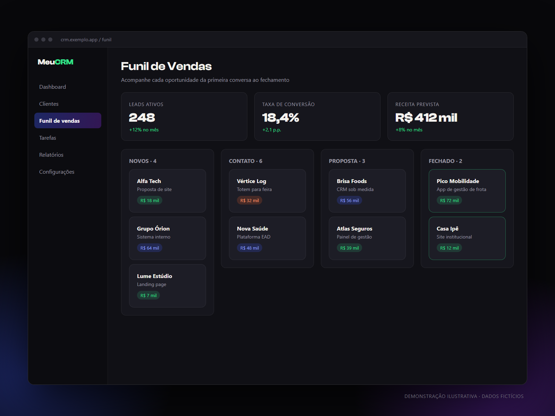Click the R$ 12 mil value badge
Viewport: 555px width, 416px height.
click(449, 248)
